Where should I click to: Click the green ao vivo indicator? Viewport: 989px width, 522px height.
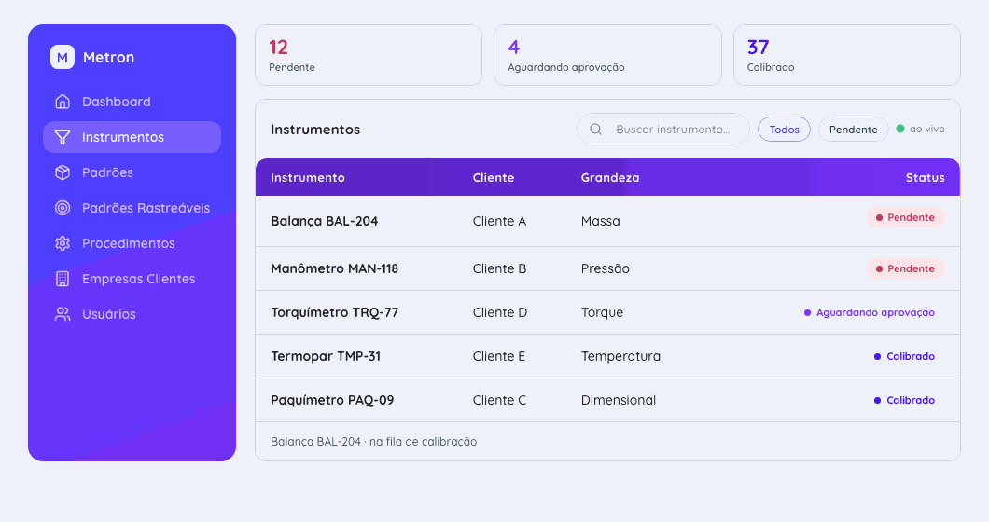tap(900, 129)
